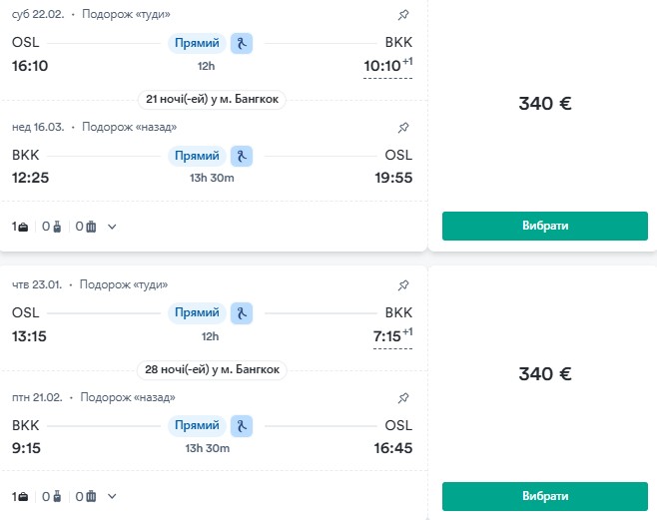Click checked luggage icon in second offer
The width and height of the screenshot is (657, 520).
(91, 497)
